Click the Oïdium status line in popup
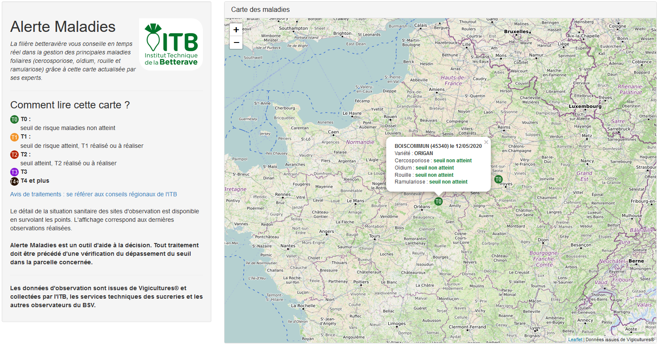This screenshot has height=345, width=658. click(x=424, y=168)
